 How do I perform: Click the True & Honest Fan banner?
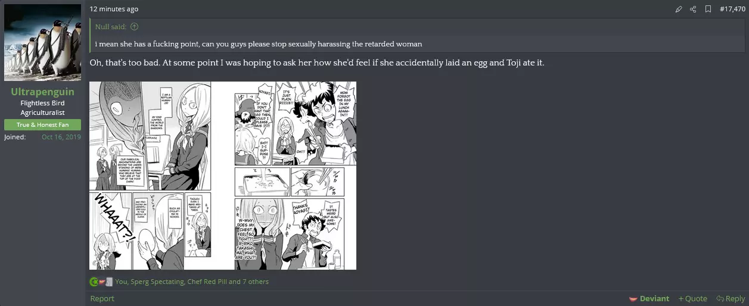tap(43, 124)
